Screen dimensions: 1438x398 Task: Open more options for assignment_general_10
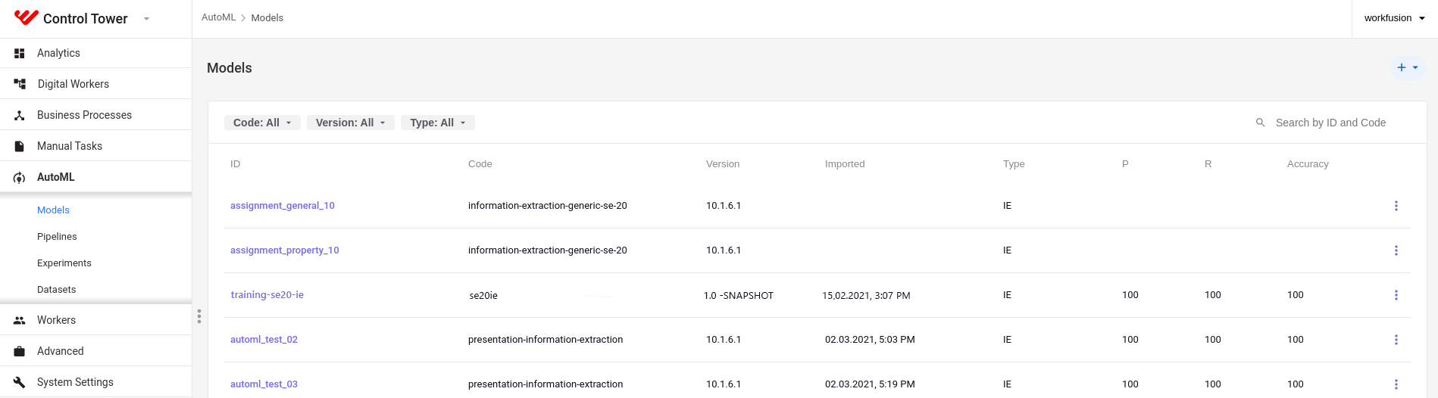pyautogui.click(x=1396, y=206)
